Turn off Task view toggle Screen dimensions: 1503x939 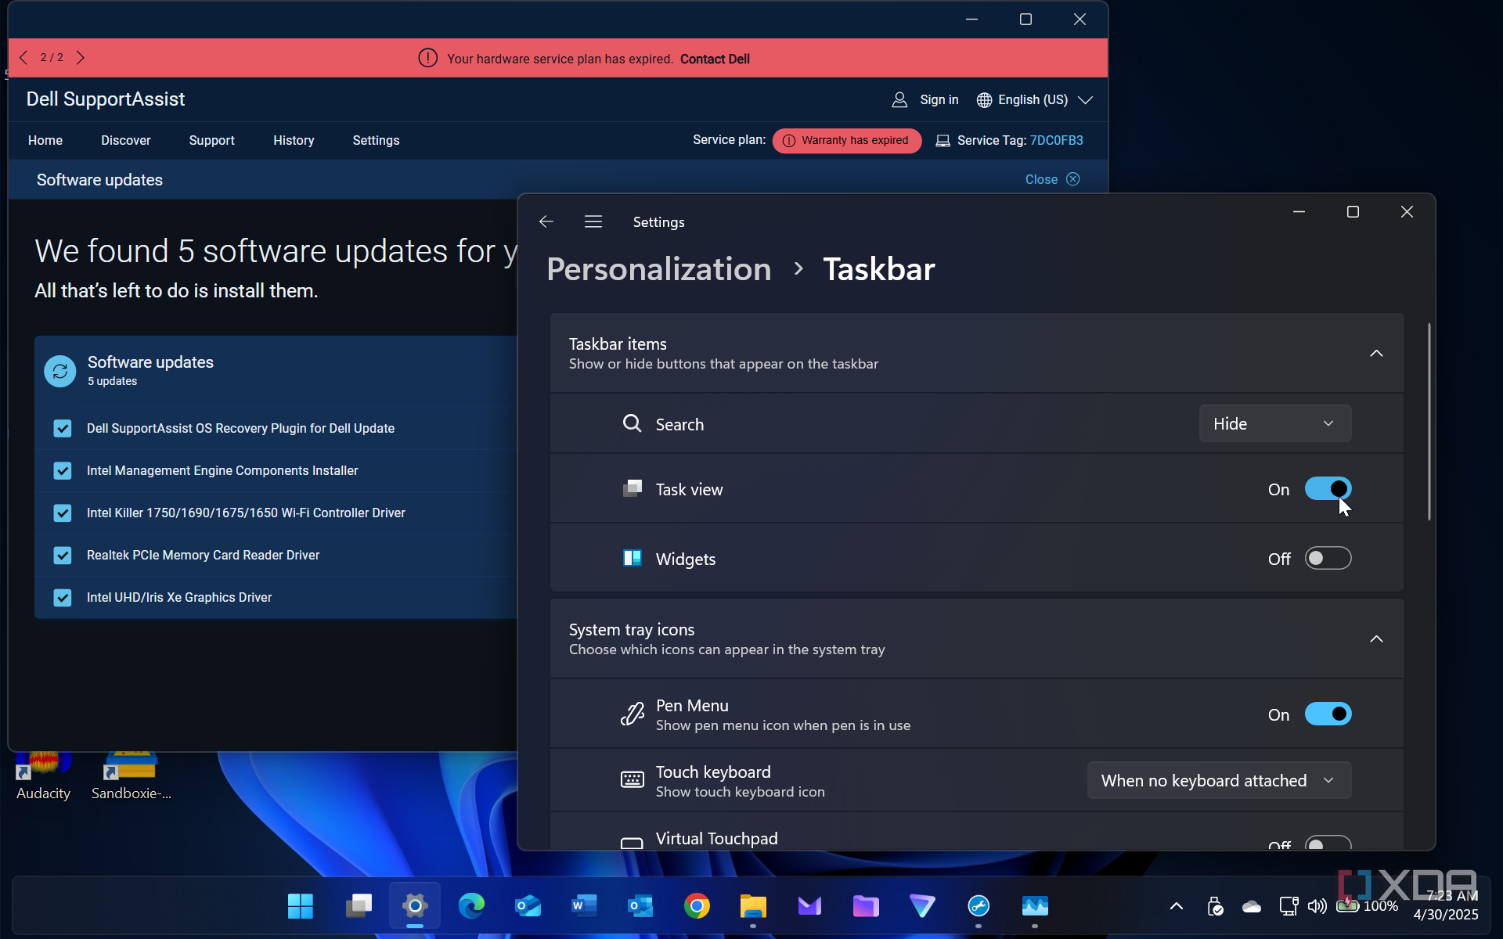click(x=1328, y=489)
